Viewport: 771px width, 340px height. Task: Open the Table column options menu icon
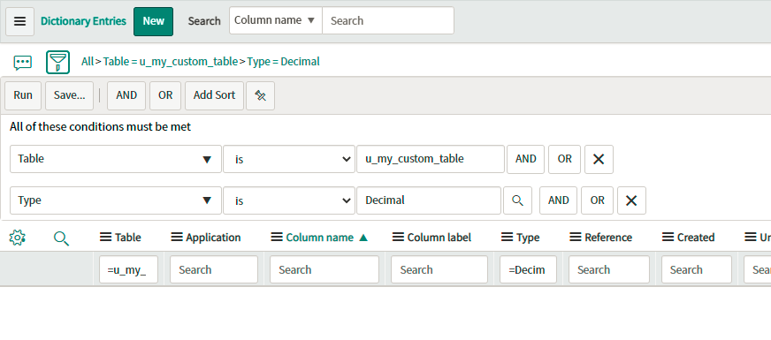pos(106,237)
